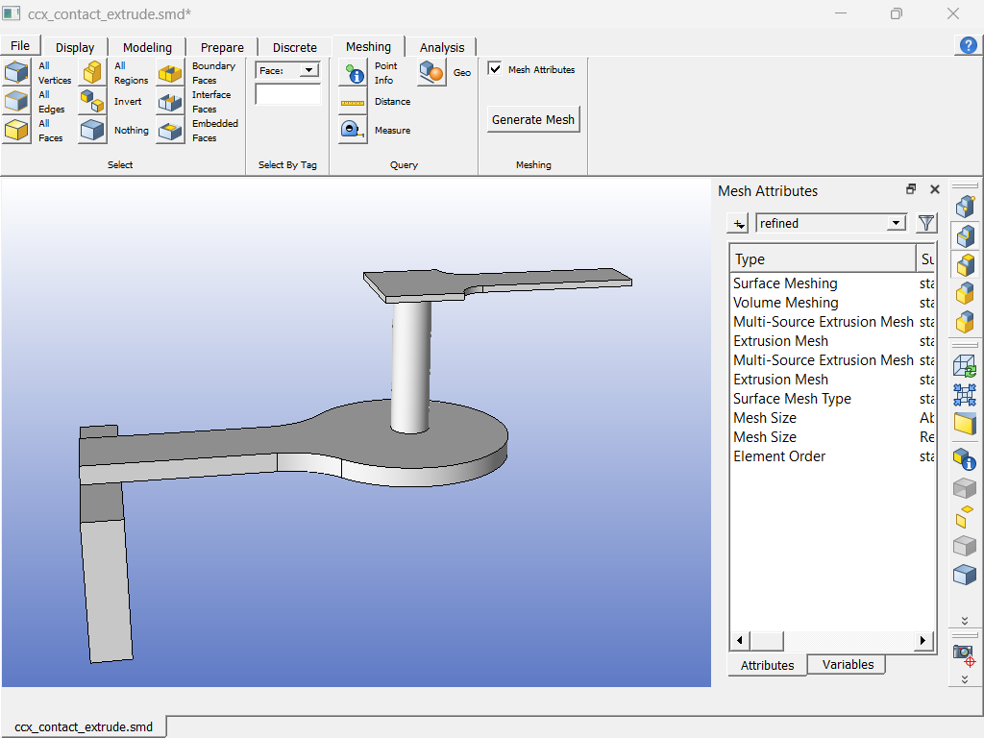Click the horizontal scrollbar thumb in attribute list
This screenshot has height=738, width=984.
767,640
